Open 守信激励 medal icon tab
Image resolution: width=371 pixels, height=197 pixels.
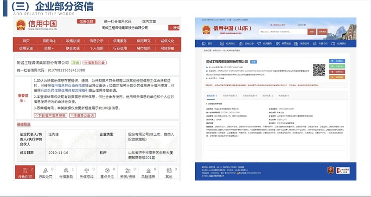(66, 172)
